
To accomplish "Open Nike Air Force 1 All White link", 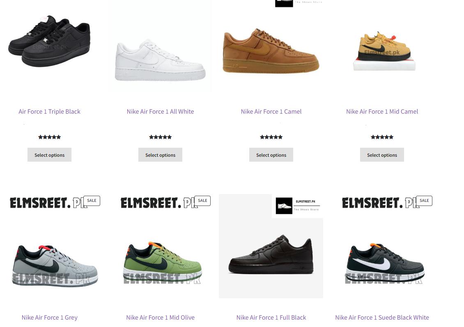I will [161, 112].
